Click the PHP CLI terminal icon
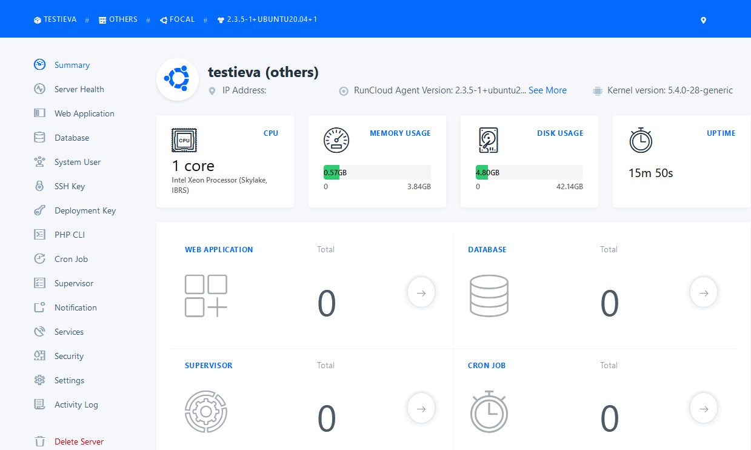This screenshot has width=751, height=450. pyautogui.click(x=39, y=235)
